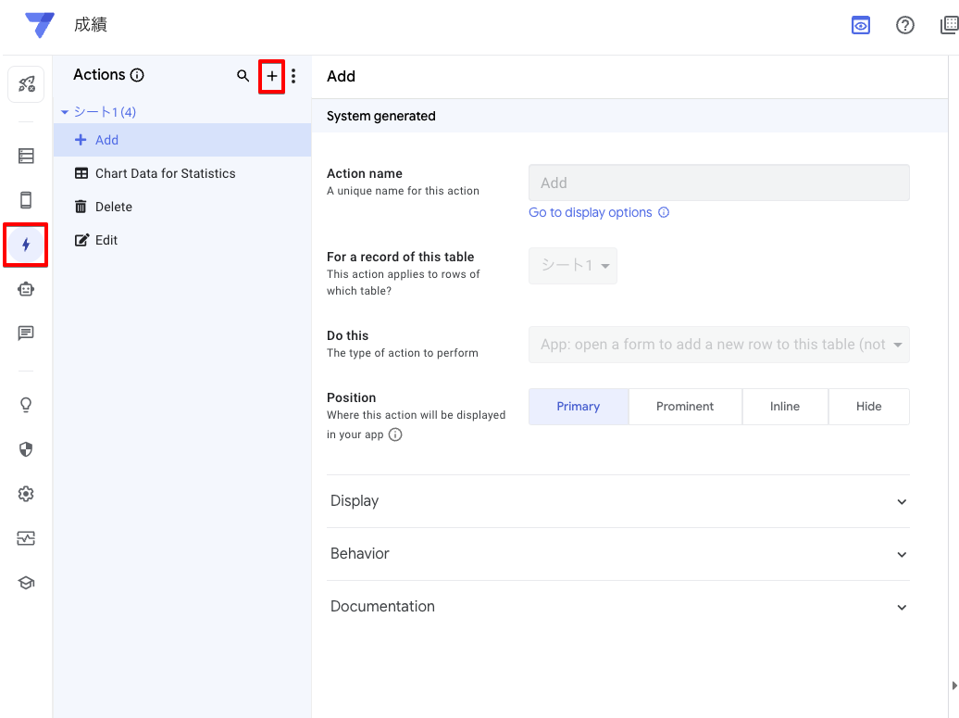Open the help question mark icon
This screenshot has width=959, height=718.
(x=905, y=26)
